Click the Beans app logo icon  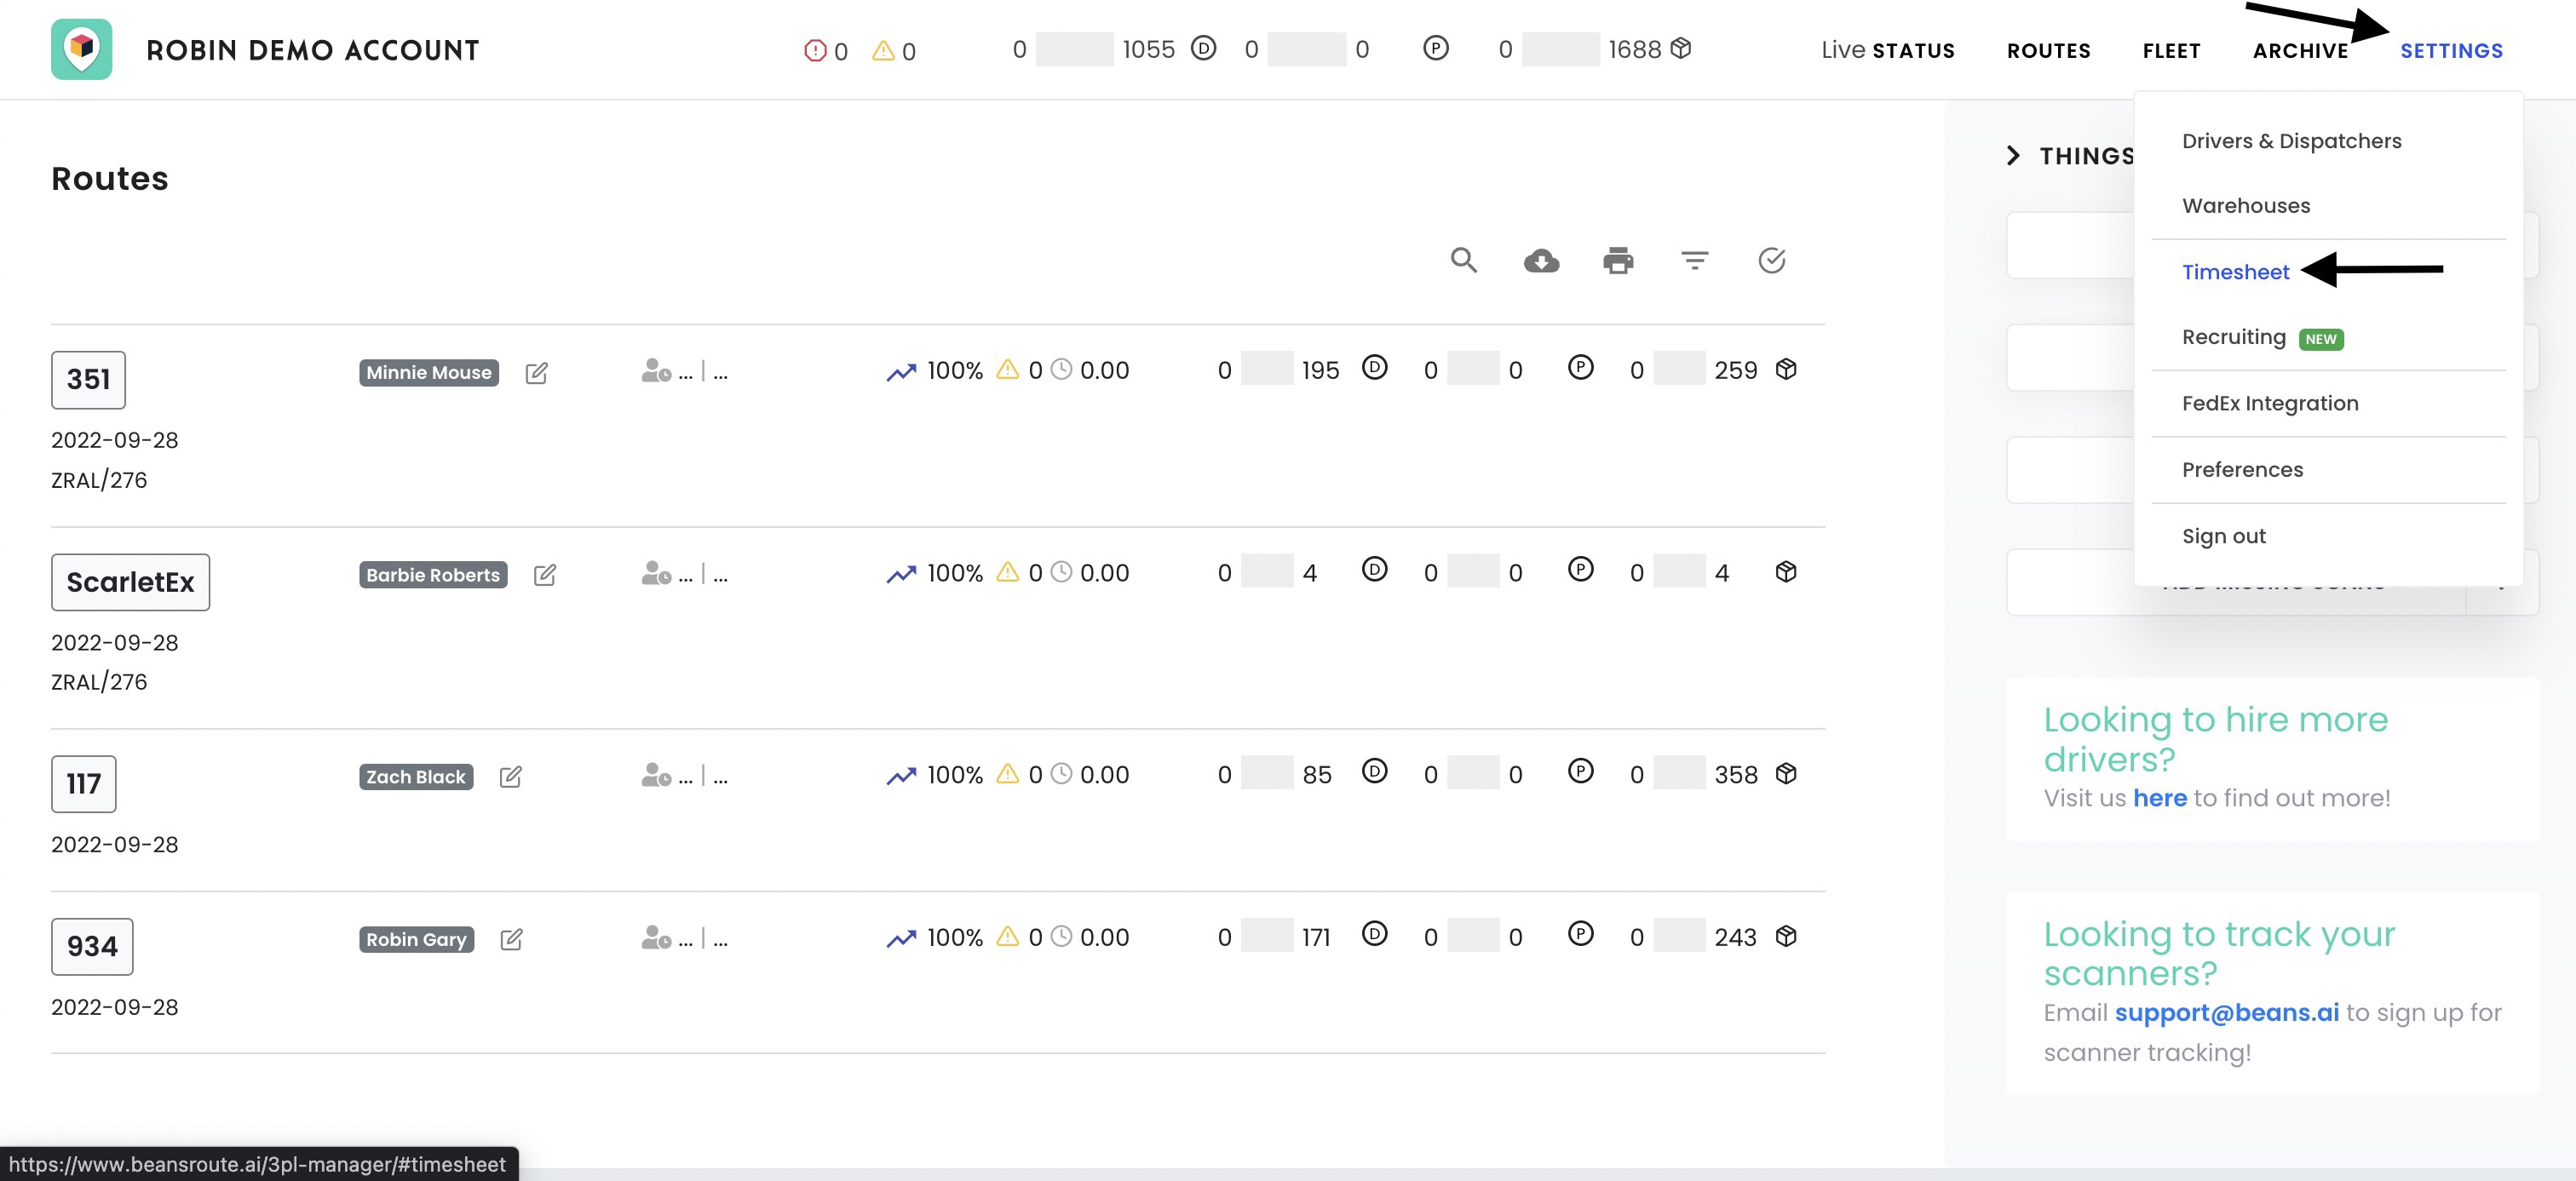click(82, 49)
